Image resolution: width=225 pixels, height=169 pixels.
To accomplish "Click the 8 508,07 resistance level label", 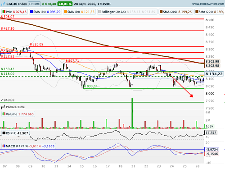I will [x=8, y=17].
